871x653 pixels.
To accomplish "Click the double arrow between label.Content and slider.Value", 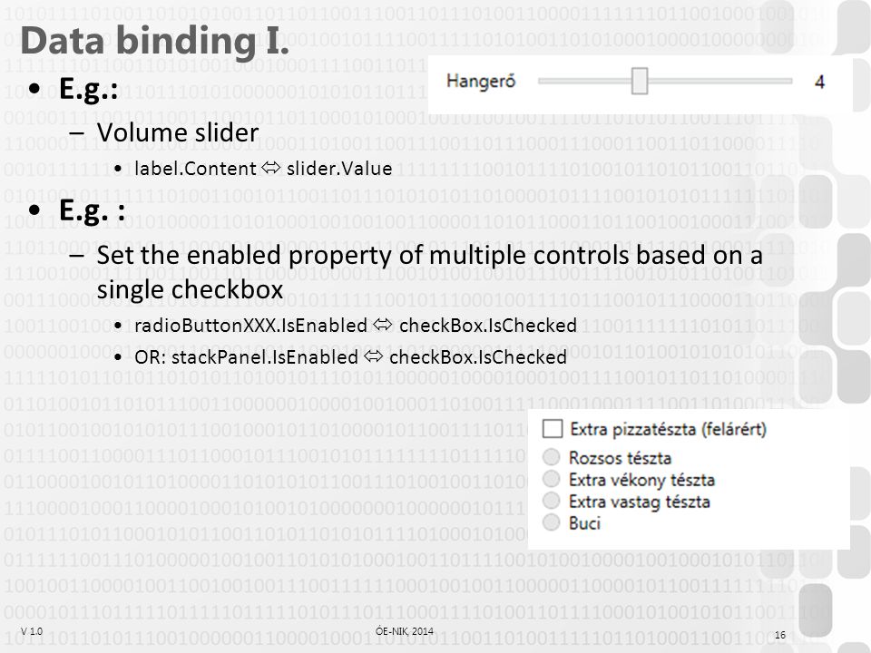I will (x=271, y=168).
